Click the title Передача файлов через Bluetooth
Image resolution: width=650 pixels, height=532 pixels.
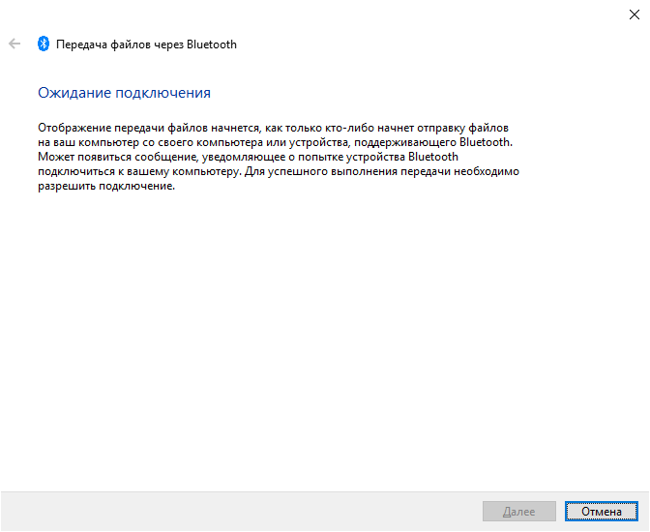(146, 44)
